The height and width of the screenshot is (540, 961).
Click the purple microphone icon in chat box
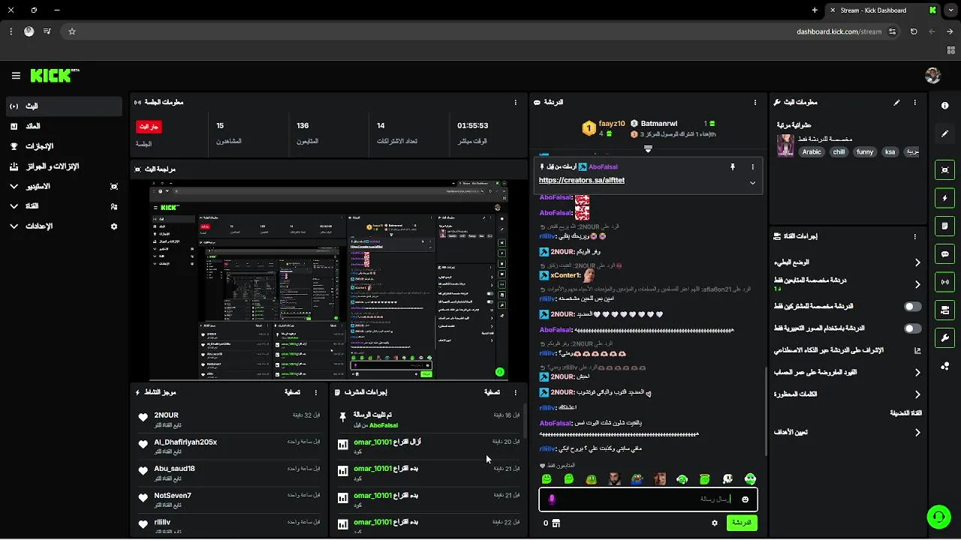pos(552,499)
